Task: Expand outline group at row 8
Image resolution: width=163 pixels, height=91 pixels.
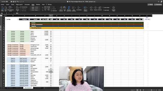Action: pos(1,26)
